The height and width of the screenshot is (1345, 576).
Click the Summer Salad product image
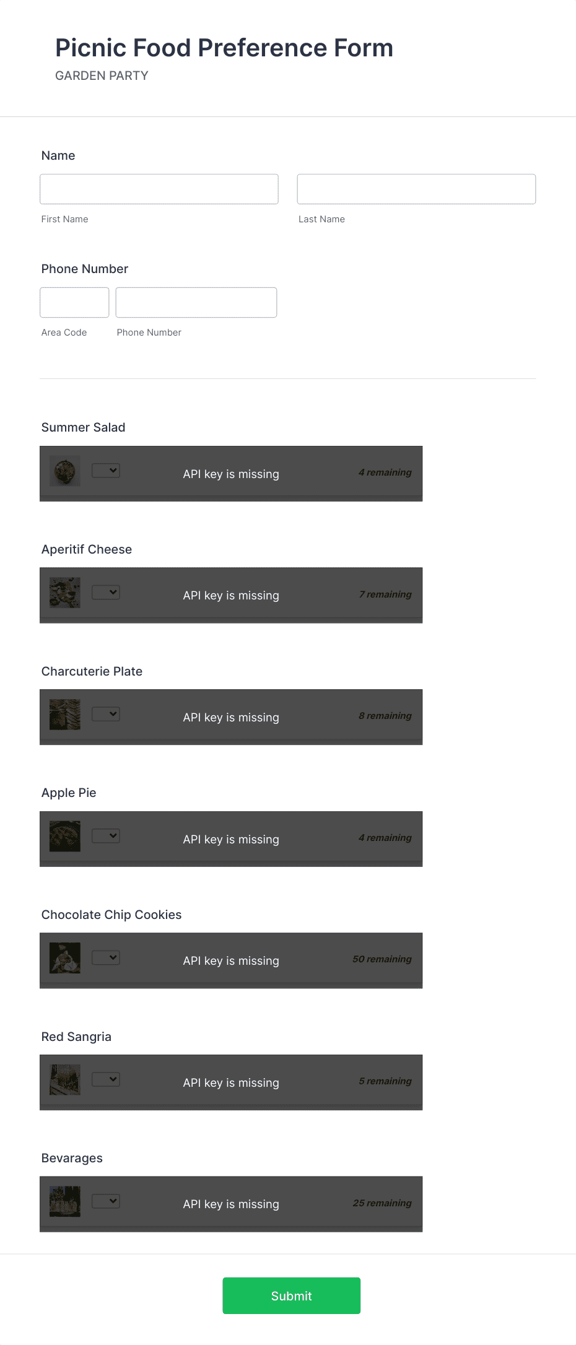64,471
